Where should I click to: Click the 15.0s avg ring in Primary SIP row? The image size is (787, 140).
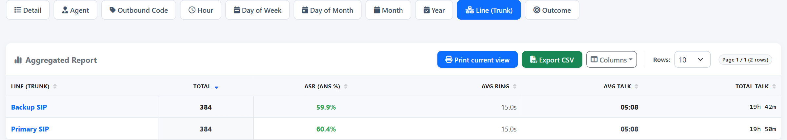(x=509, y=129)
